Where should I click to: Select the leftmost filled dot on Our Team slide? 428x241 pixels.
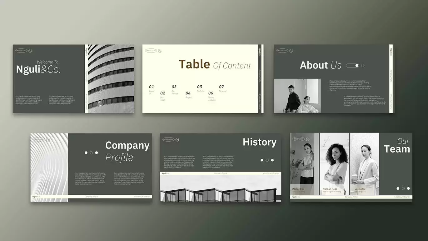coord(398,188)
